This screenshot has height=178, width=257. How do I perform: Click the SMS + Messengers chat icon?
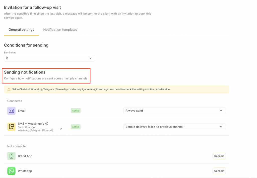(x=11, y=127)
